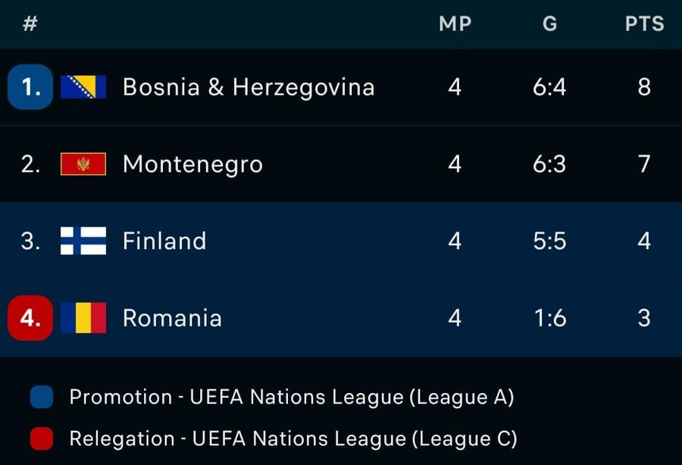Click the Relegation - UEFA Nations League (League C) text
This screenshot has height=465, width=682.
point(293,438)
